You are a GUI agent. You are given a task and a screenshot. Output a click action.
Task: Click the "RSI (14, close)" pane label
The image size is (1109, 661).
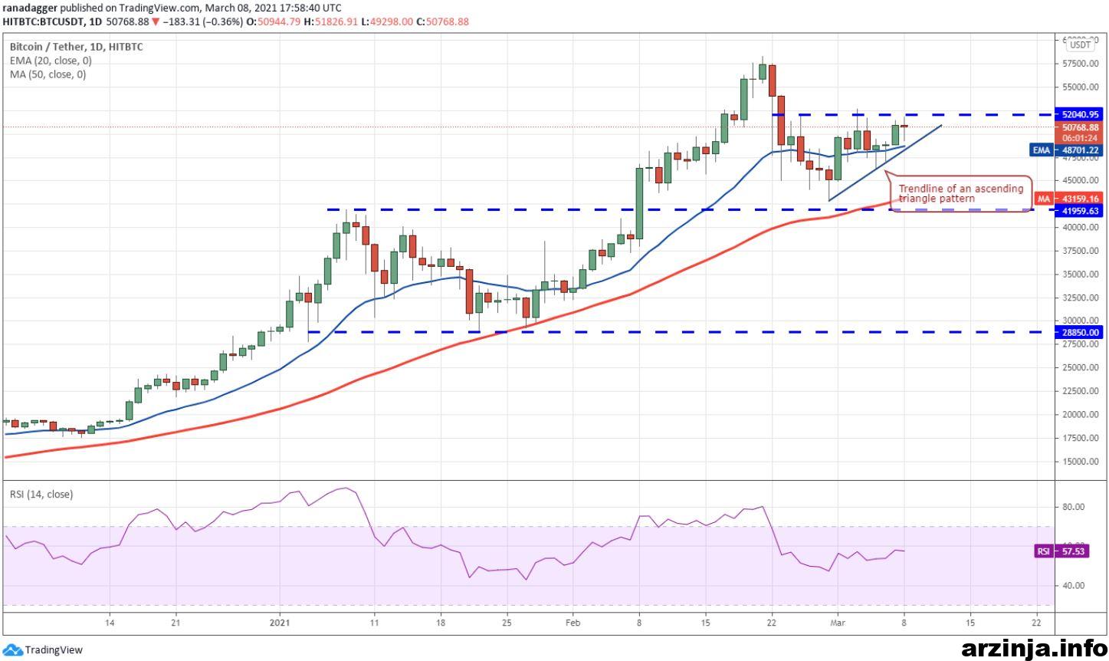point(41,495)
